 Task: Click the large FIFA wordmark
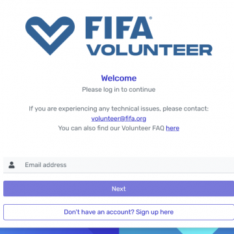[x=119, y=28]
